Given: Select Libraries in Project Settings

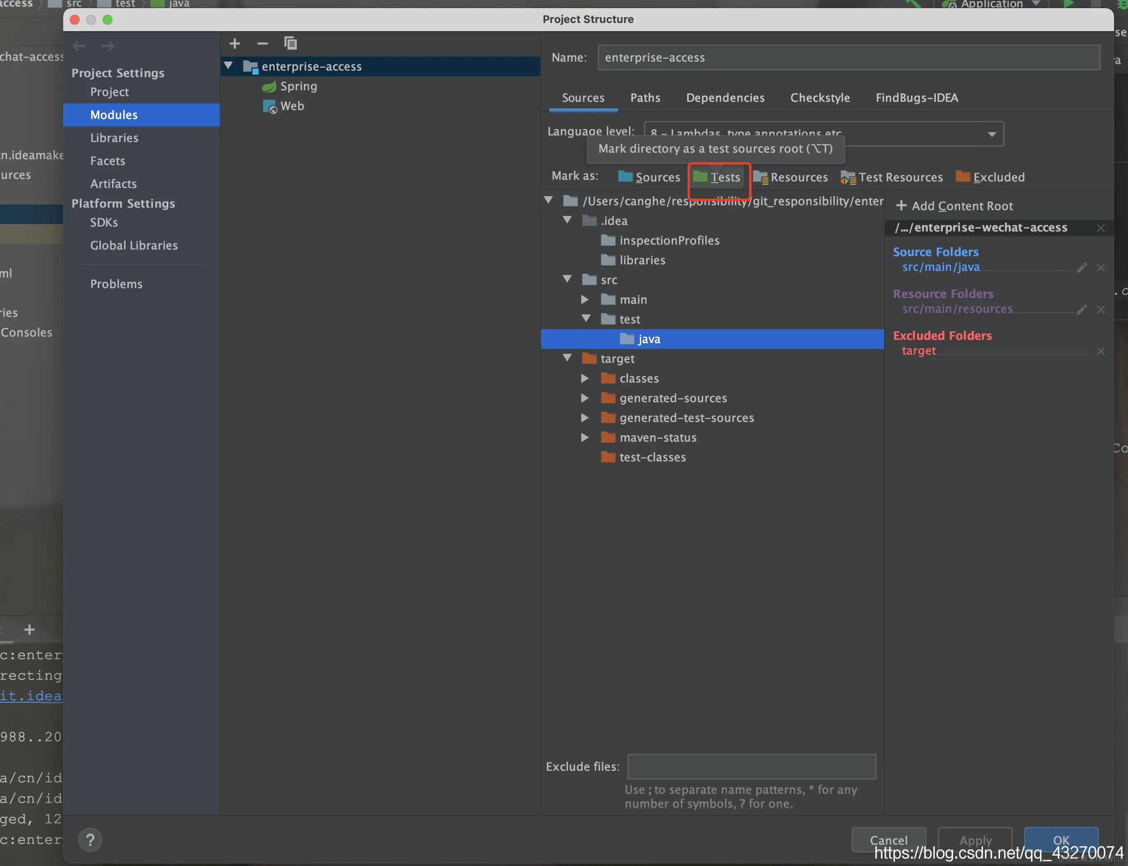Looking at the screenshot, I should click(x=114, y=138).
